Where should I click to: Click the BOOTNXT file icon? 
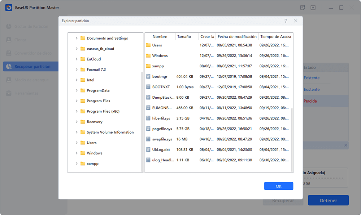coord(148,87)
